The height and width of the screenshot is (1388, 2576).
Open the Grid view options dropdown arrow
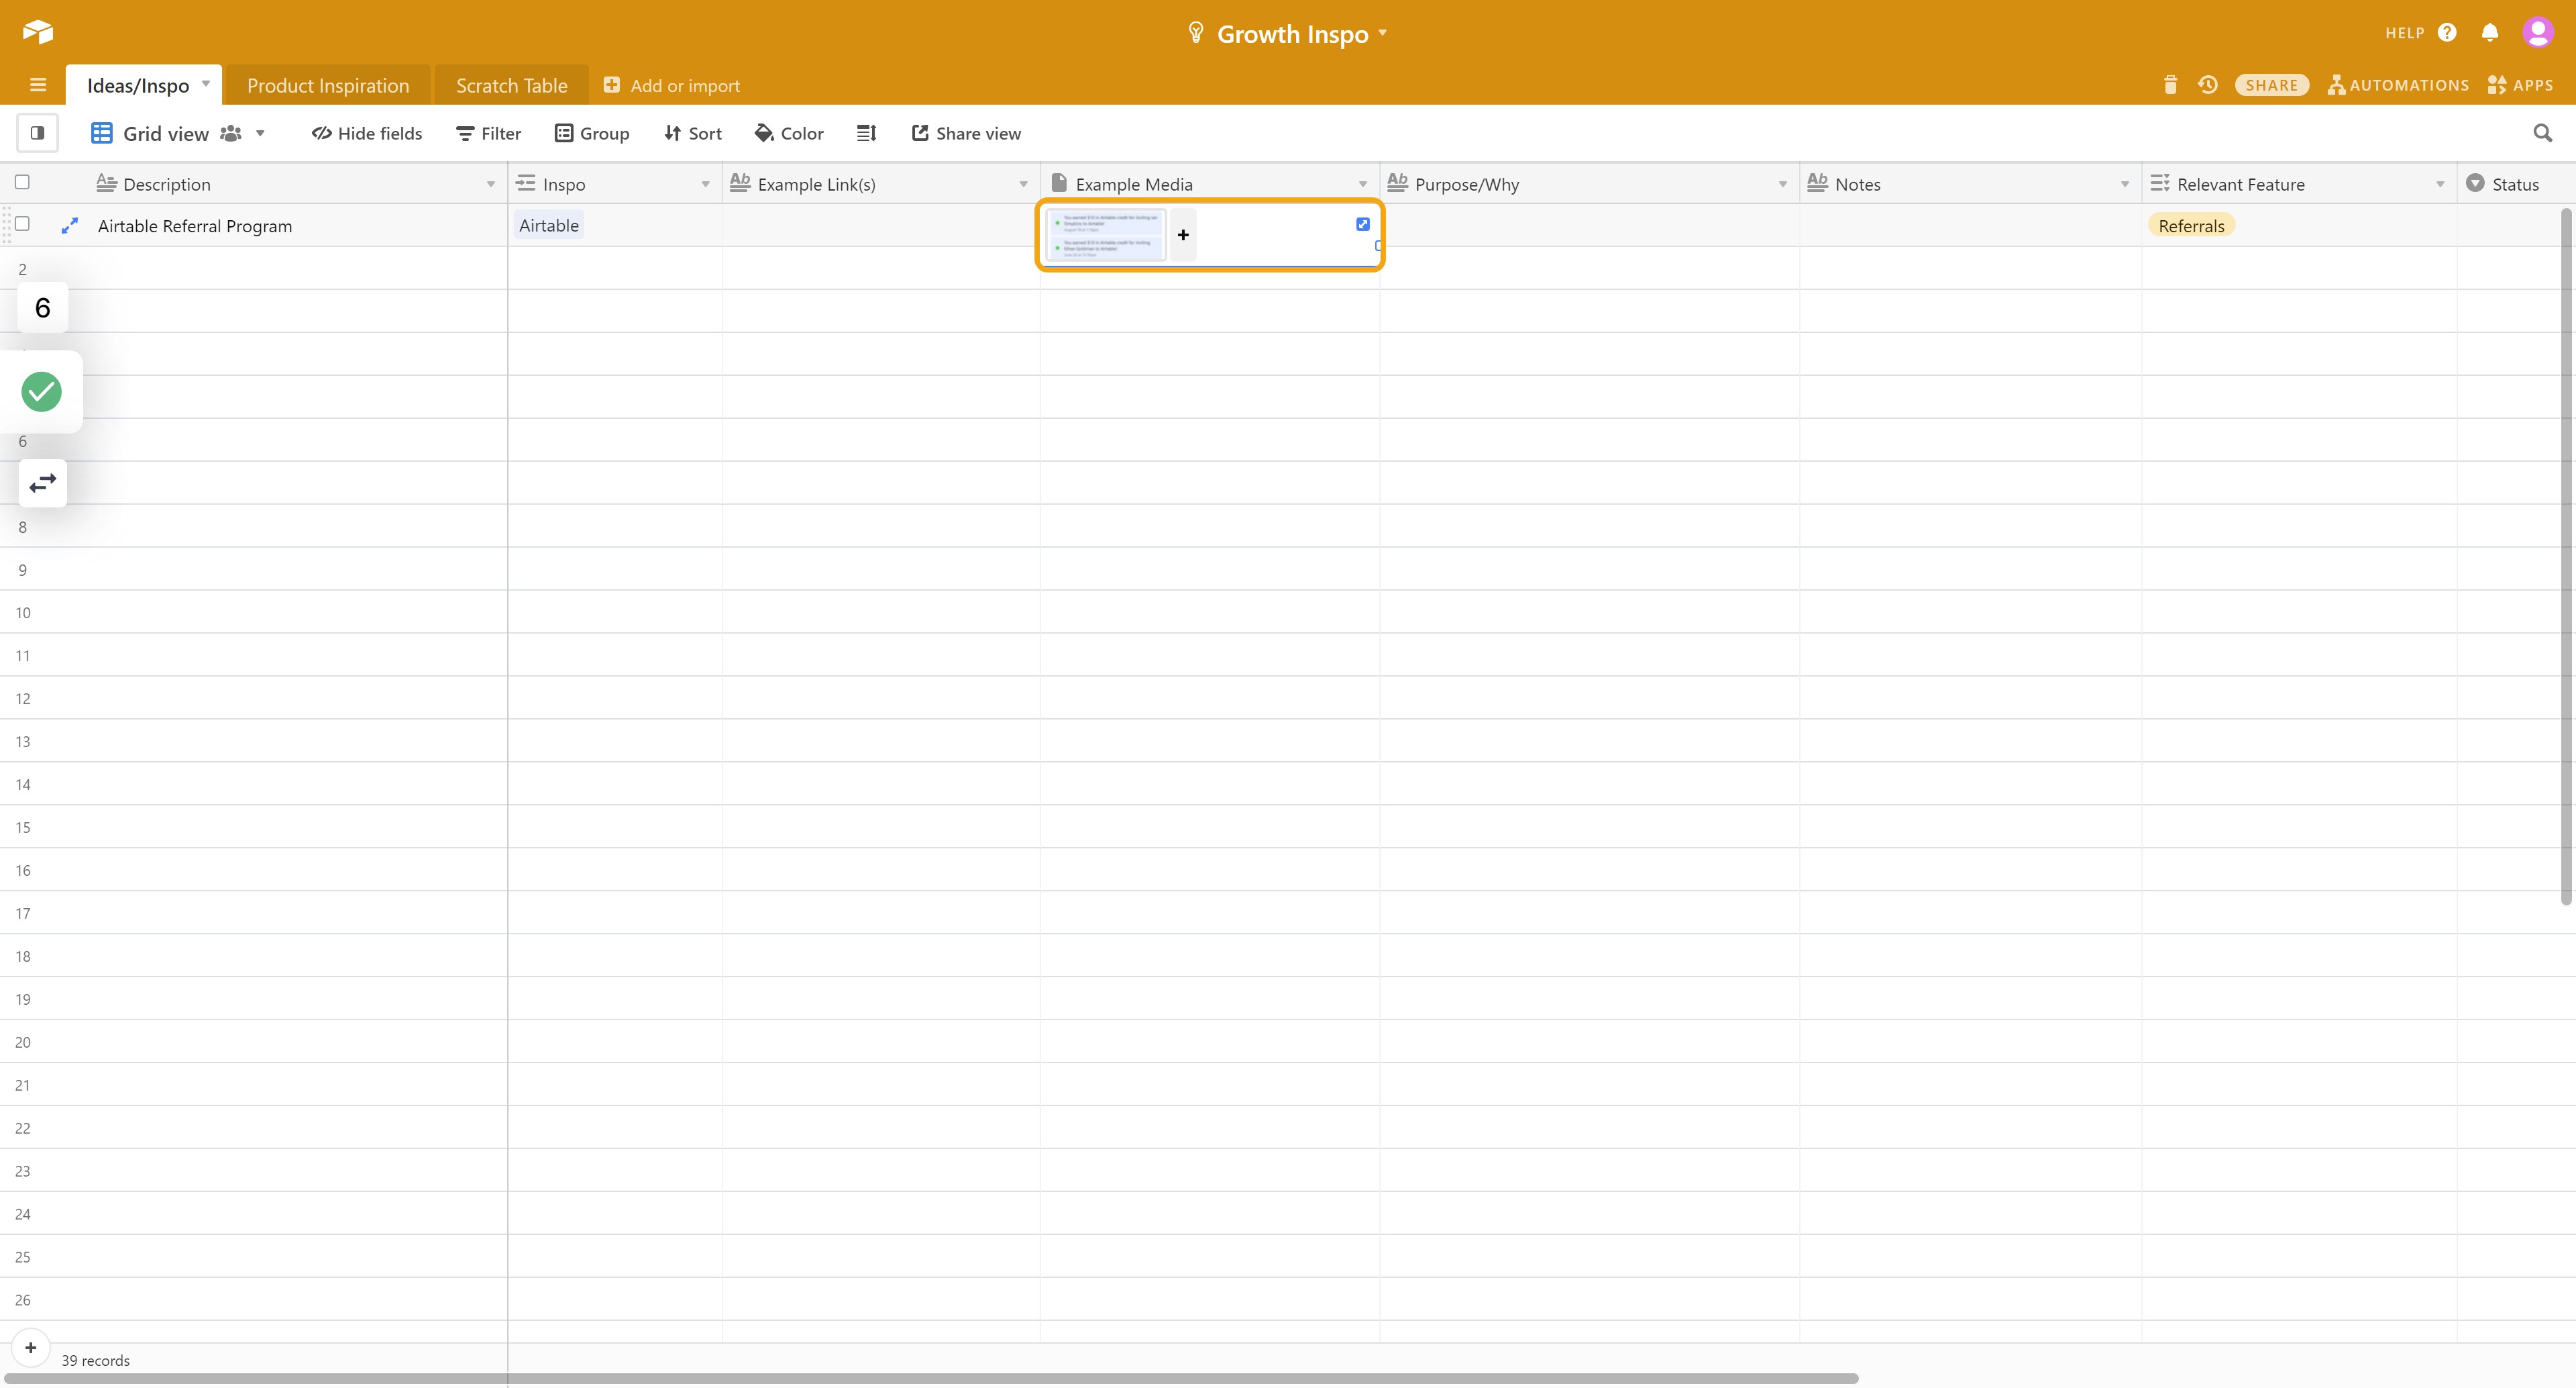260,133
